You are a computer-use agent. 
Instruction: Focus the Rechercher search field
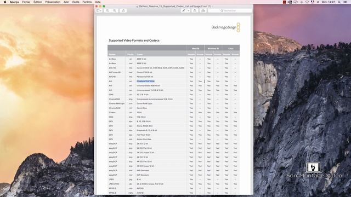[x=230, y=10]
